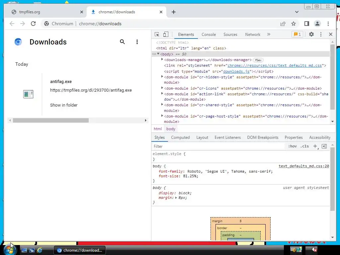Switch to Network panel tab
The height and width of the screenshot is (255, 340).
coord(253,35)
